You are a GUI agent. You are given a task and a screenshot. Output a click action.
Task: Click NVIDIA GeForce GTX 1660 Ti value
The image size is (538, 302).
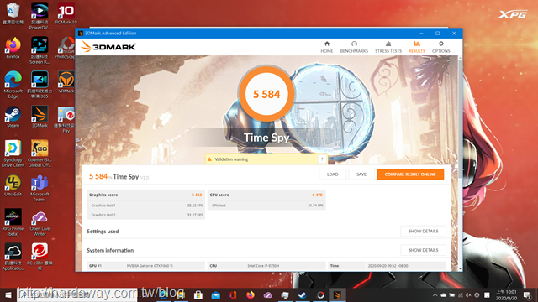click(x=150, y=266)
